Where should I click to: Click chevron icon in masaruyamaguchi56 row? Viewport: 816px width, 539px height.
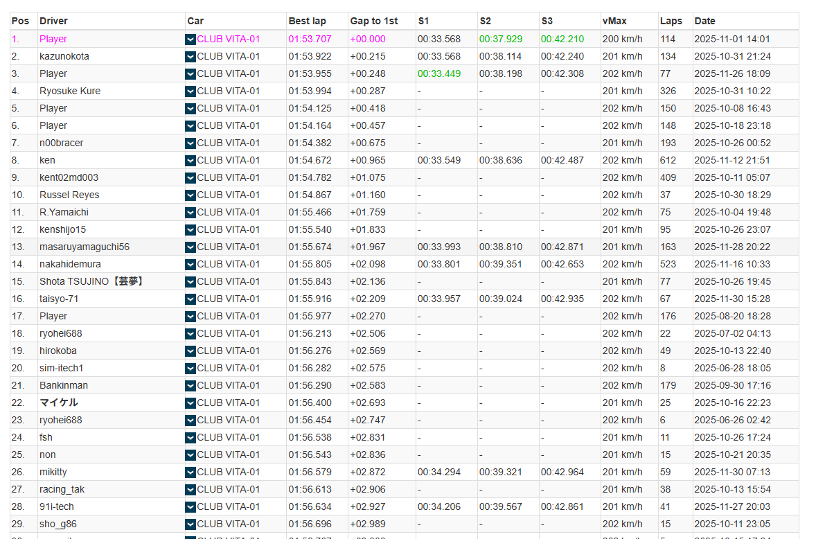pyautogui.click(x=190, y=247)
